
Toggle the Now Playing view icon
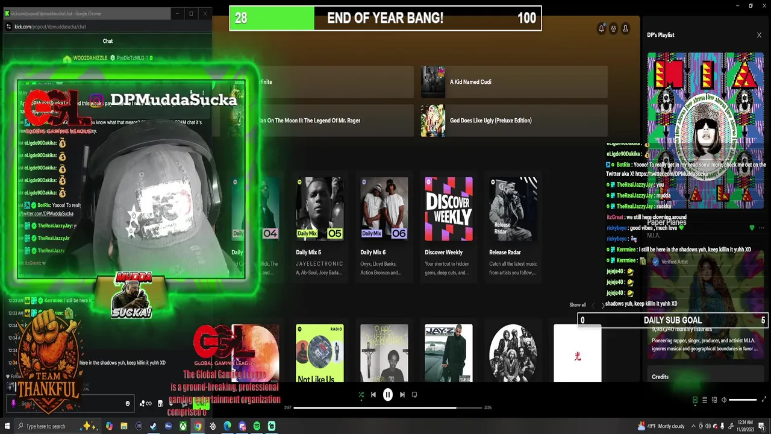(695, 400)
